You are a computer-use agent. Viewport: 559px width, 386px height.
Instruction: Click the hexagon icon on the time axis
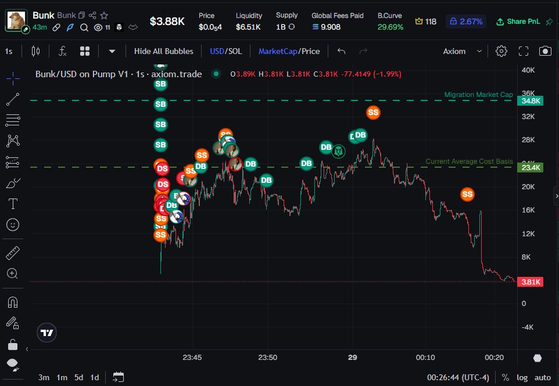tap(537, 358)
